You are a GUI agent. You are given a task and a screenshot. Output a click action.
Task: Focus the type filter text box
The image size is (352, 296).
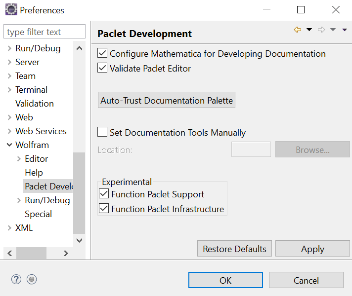point(44,32)
